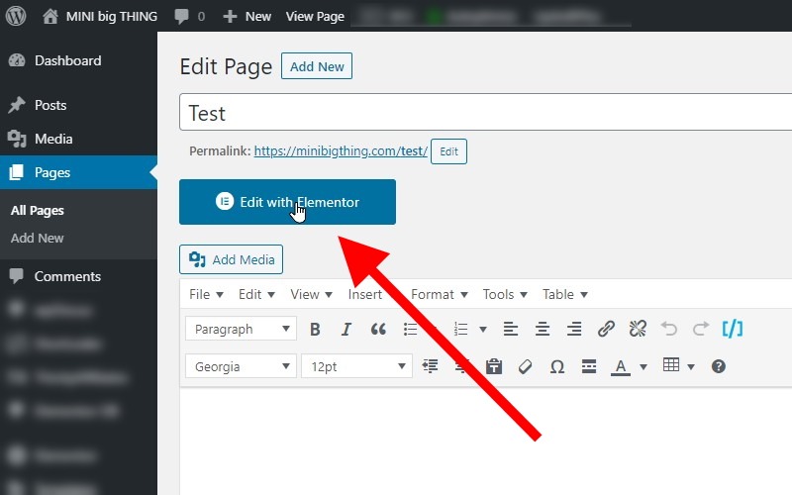The height and width of the screenshot is (495, 792).
Task: Open comments bubble in admin bar
Action: (189, 16)
